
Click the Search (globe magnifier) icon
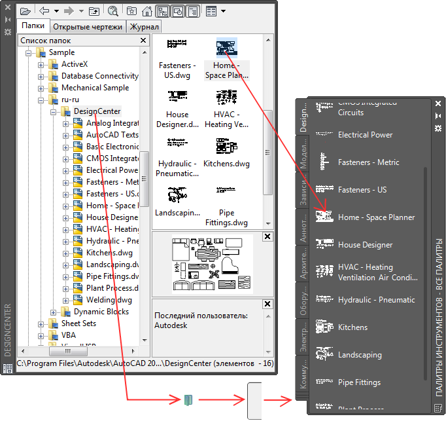[x=113, y=11]
